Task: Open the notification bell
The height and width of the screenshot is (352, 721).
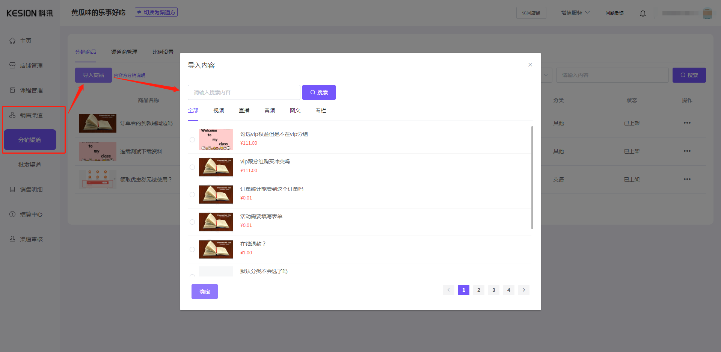Action: [x=643, y=14]
